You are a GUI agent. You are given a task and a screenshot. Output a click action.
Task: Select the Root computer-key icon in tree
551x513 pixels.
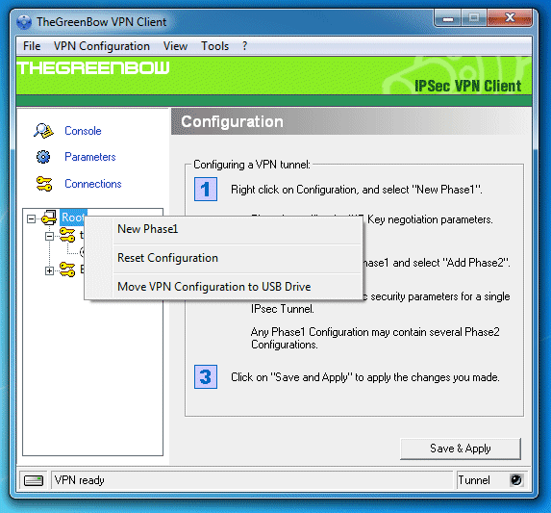coord(49,218)
